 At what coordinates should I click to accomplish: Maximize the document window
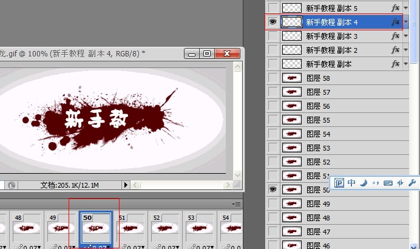coord(207,53)
